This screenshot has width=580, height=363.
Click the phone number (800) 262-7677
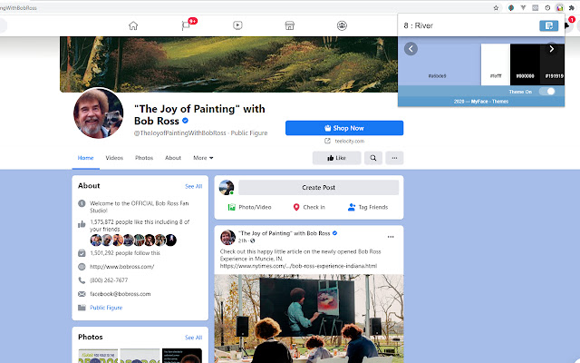click(x=109, y=280)
